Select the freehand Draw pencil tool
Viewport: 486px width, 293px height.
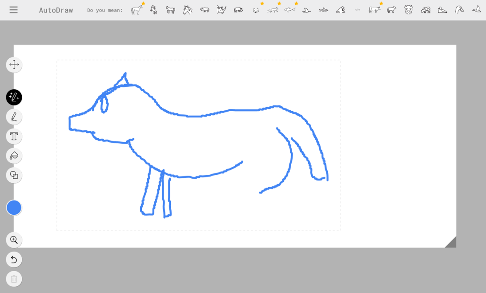point(14,116)
